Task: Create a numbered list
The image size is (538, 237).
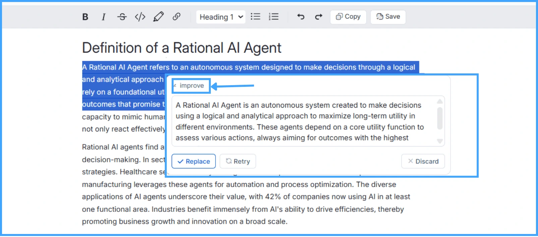Action: coord(274,17)
